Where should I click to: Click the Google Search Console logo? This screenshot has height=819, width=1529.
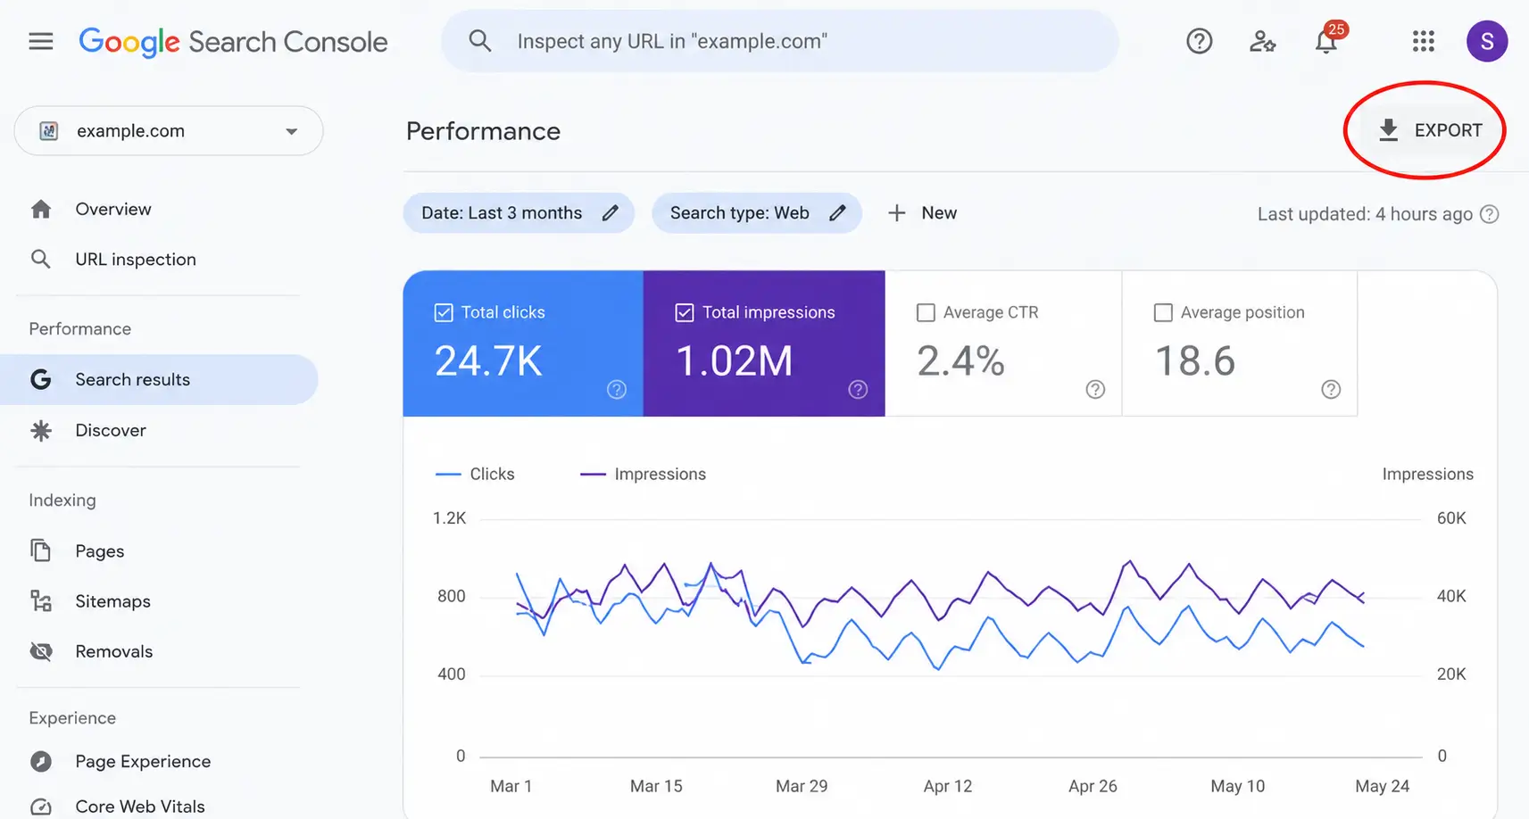(x=233, y=42)
